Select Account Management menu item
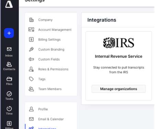The width and height of the screenshot is (155, 129). (x=55, y=30)
